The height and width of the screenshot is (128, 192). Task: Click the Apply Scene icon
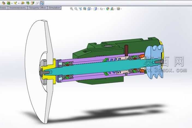point(112,9)
